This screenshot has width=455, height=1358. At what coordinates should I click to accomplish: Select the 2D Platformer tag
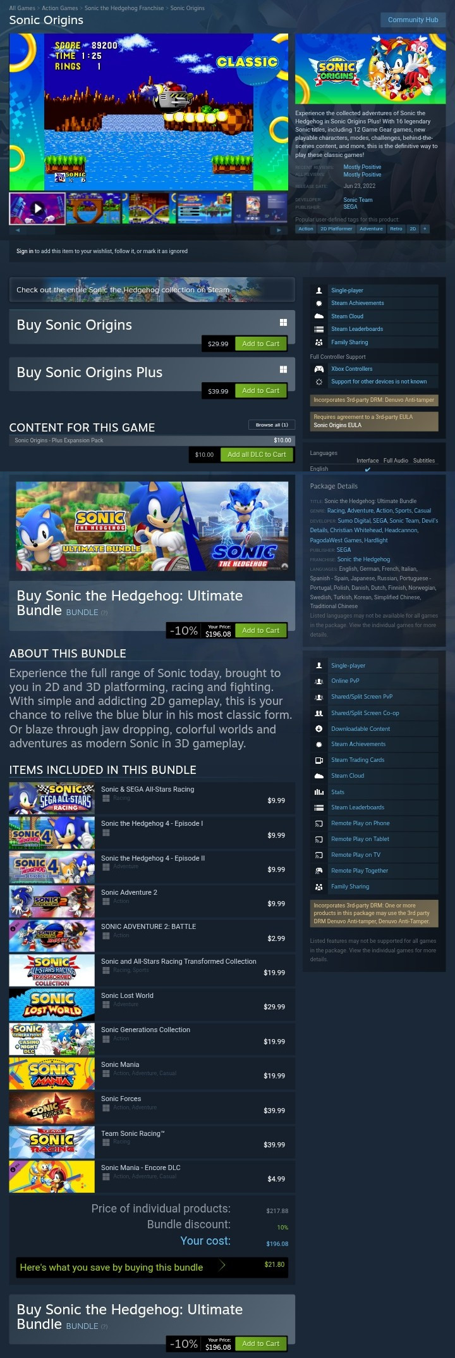(x=336, y=229)
